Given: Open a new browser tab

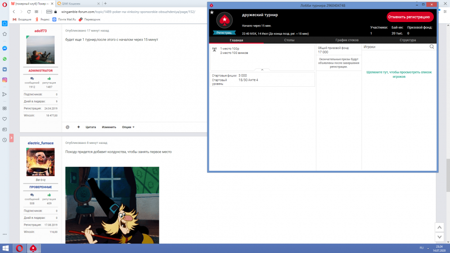Looking at the screenshot, I should [105, 4].
